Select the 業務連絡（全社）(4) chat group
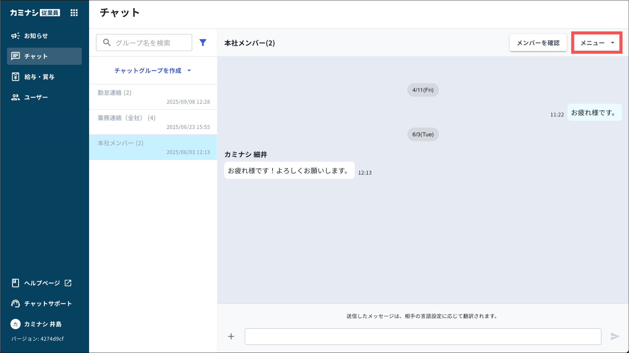 pos(153,122)
